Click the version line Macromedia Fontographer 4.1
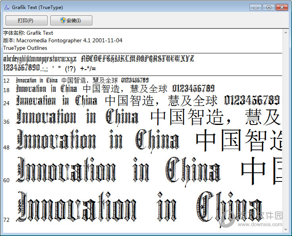 click(x=63, y=40)
